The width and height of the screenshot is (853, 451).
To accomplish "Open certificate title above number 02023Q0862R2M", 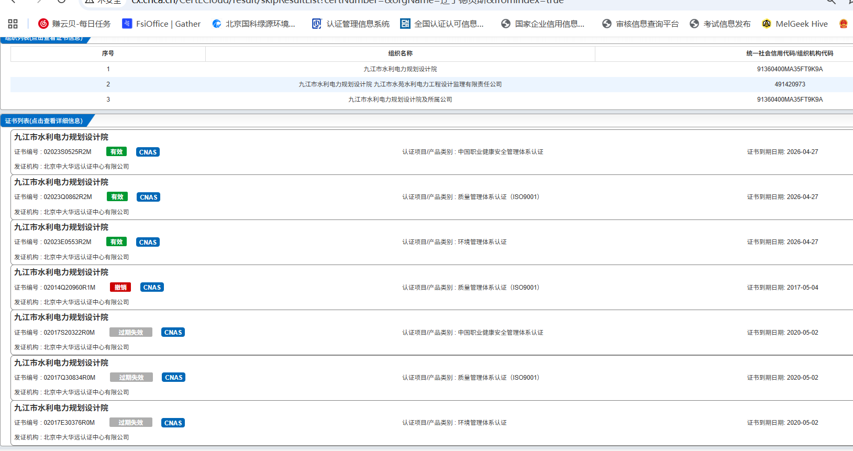I will click(61, 182).
